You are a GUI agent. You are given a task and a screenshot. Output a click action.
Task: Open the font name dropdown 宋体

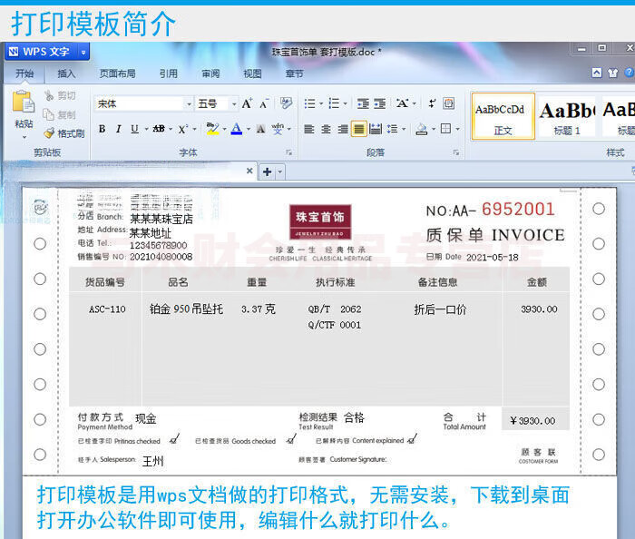tap(144, 103)
